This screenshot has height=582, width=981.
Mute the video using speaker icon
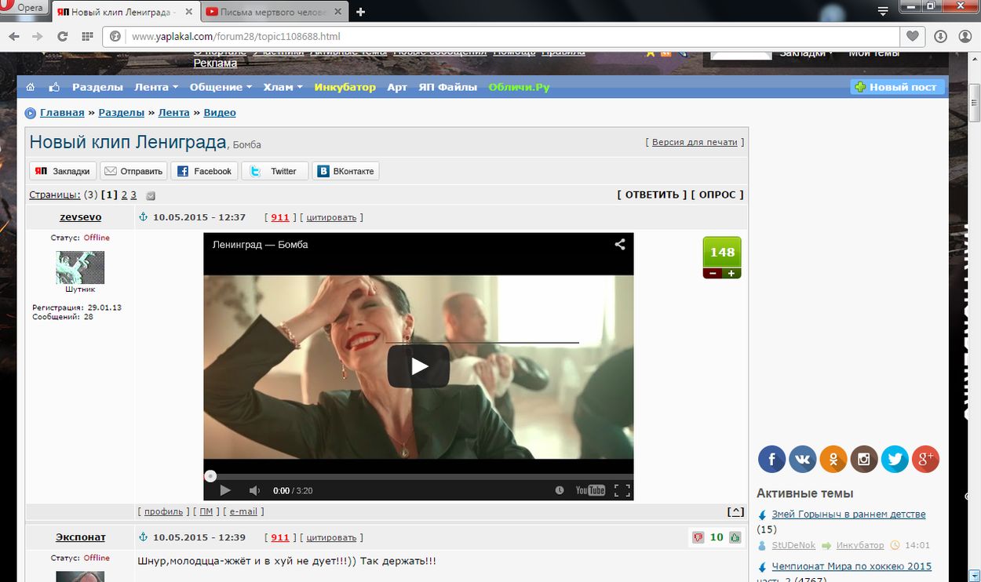coord(254,490)
